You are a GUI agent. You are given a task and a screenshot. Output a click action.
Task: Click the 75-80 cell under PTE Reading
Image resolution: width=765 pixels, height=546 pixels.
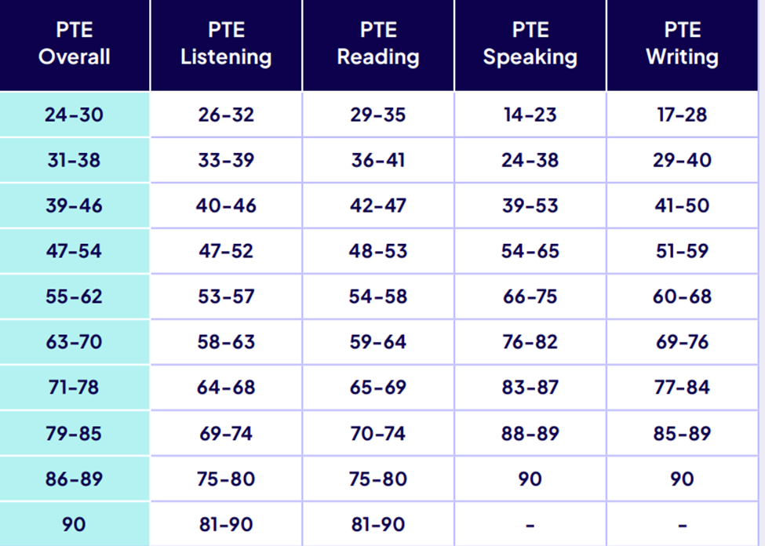click(x=378, y=479)
